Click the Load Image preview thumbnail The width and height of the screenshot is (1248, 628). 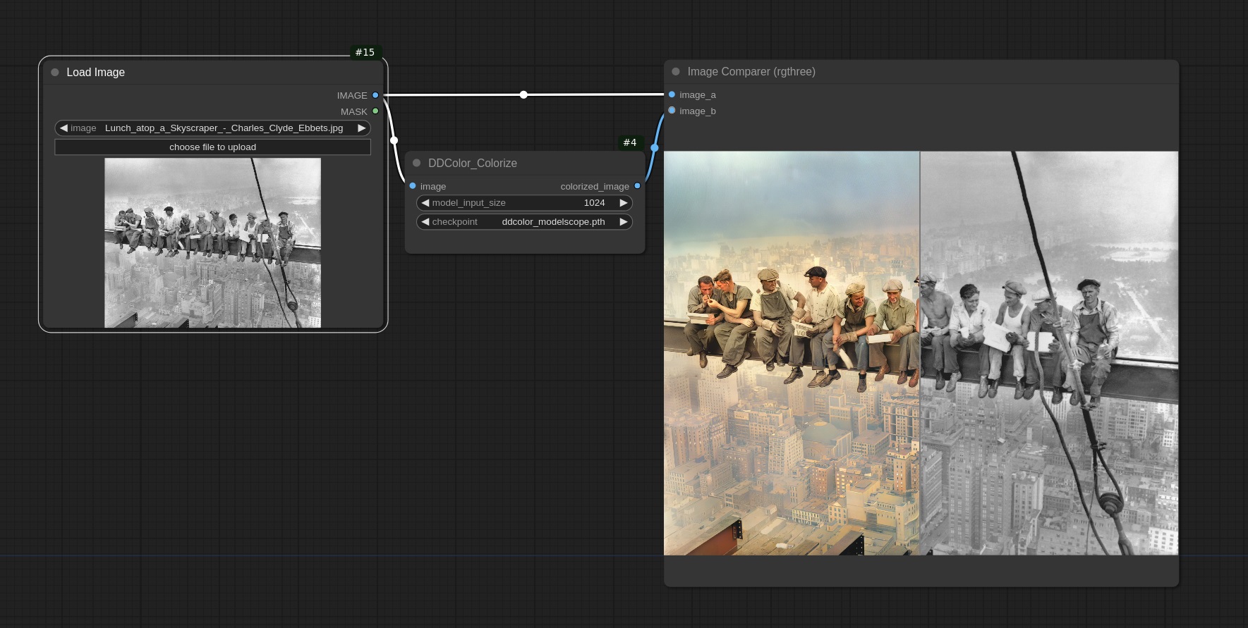(212, 242)
